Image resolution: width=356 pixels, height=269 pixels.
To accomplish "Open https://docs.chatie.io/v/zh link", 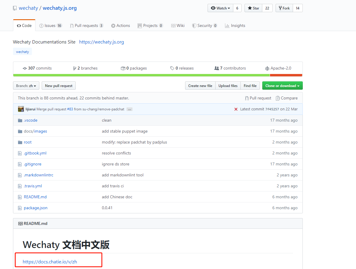I will [x=50, y=262].
